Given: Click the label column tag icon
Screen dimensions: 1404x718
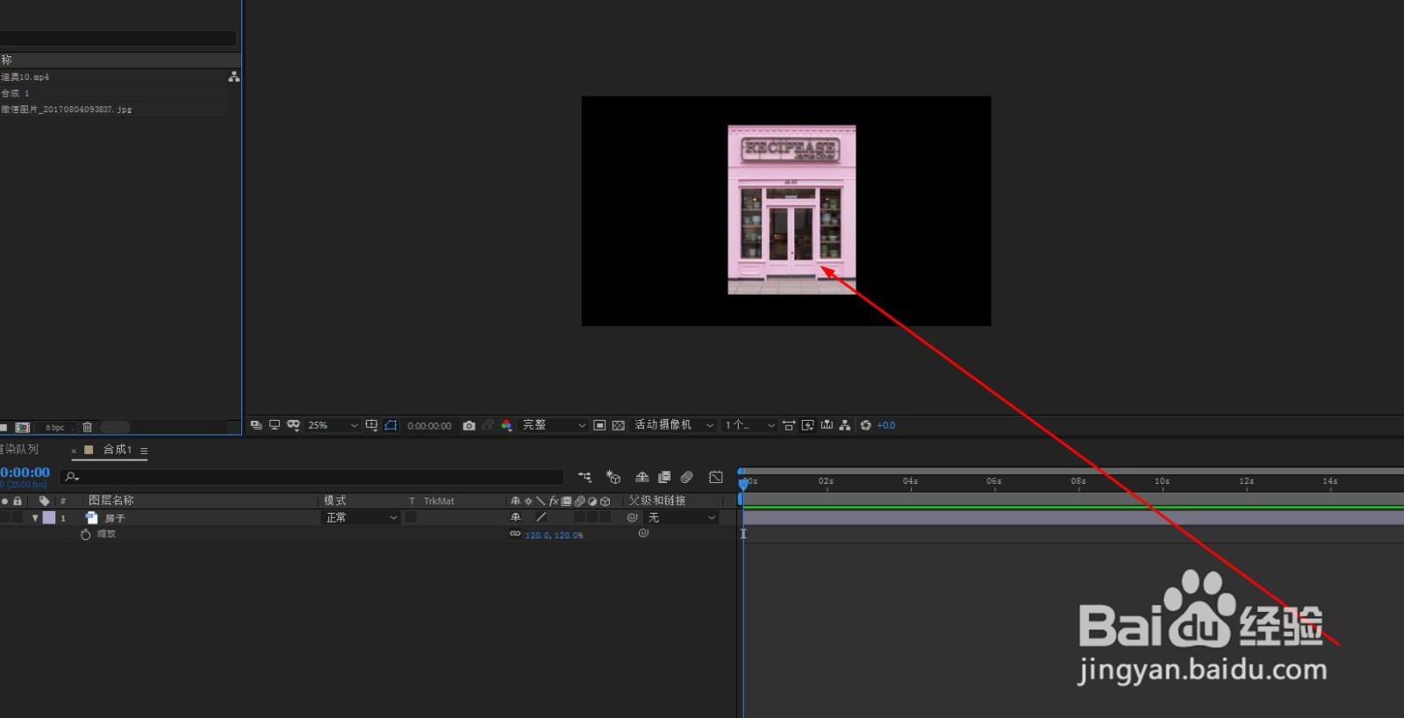Looking at the screenshot, I should coord(44,501).
